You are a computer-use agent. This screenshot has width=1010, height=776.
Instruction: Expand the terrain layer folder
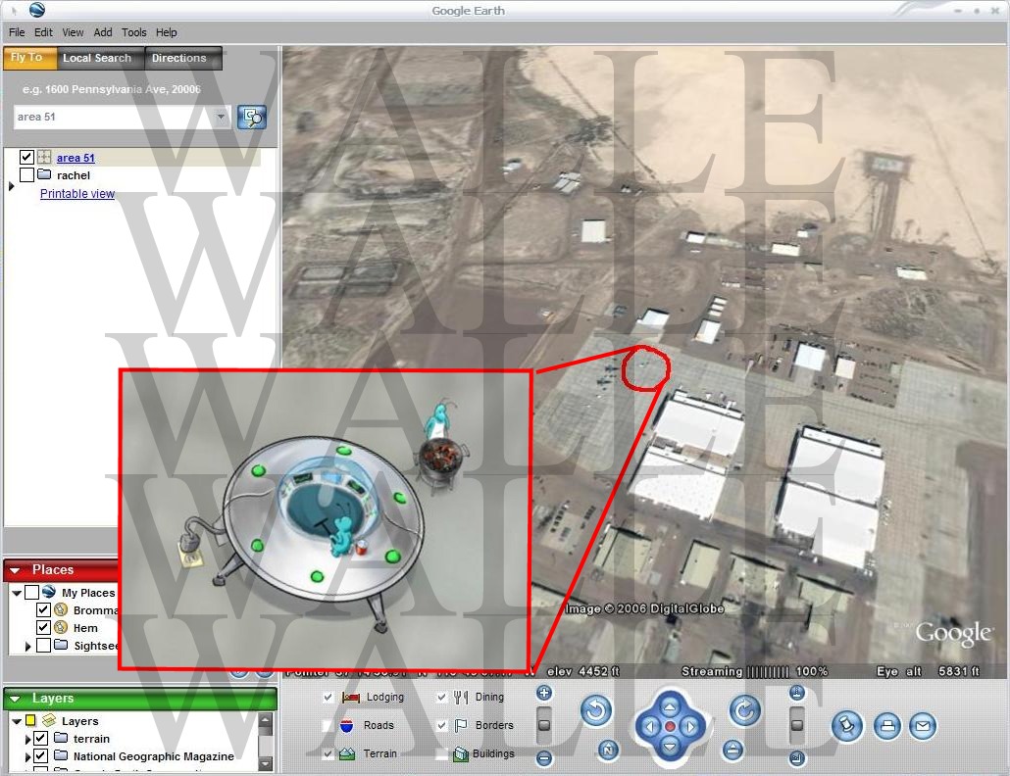[27, 739]
